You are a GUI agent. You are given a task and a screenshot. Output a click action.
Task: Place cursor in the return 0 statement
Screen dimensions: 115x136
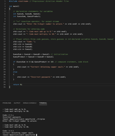(18, 84)
